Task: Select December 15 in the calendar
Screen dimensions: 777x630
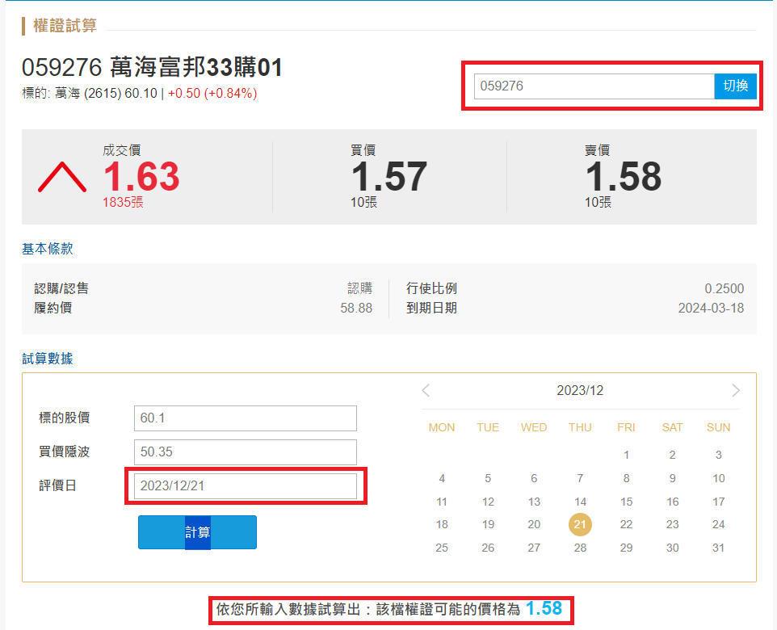Action: point(626,502)
